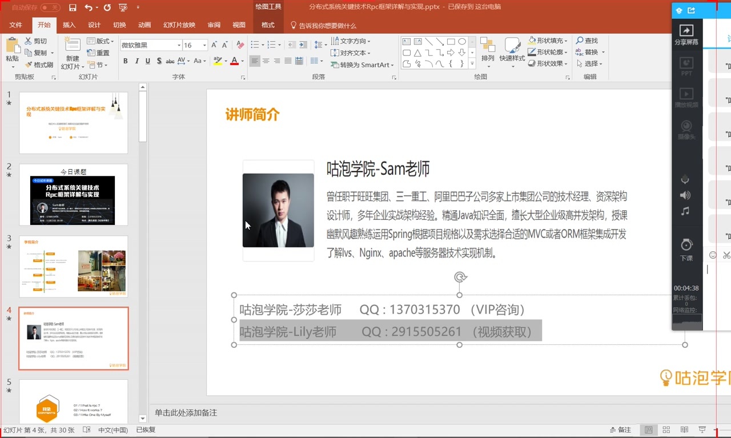Open Shape Effects (形状效果) dropdown

(x=548, y=63)
